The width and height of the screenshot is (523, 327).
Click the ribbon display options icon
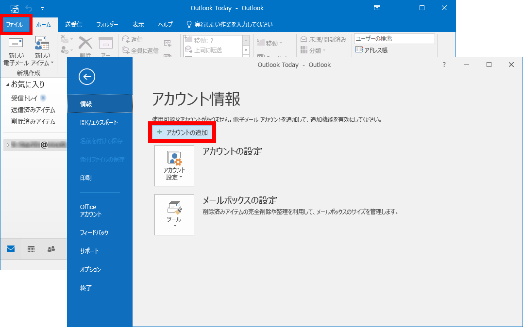click(x=377, y=8)
